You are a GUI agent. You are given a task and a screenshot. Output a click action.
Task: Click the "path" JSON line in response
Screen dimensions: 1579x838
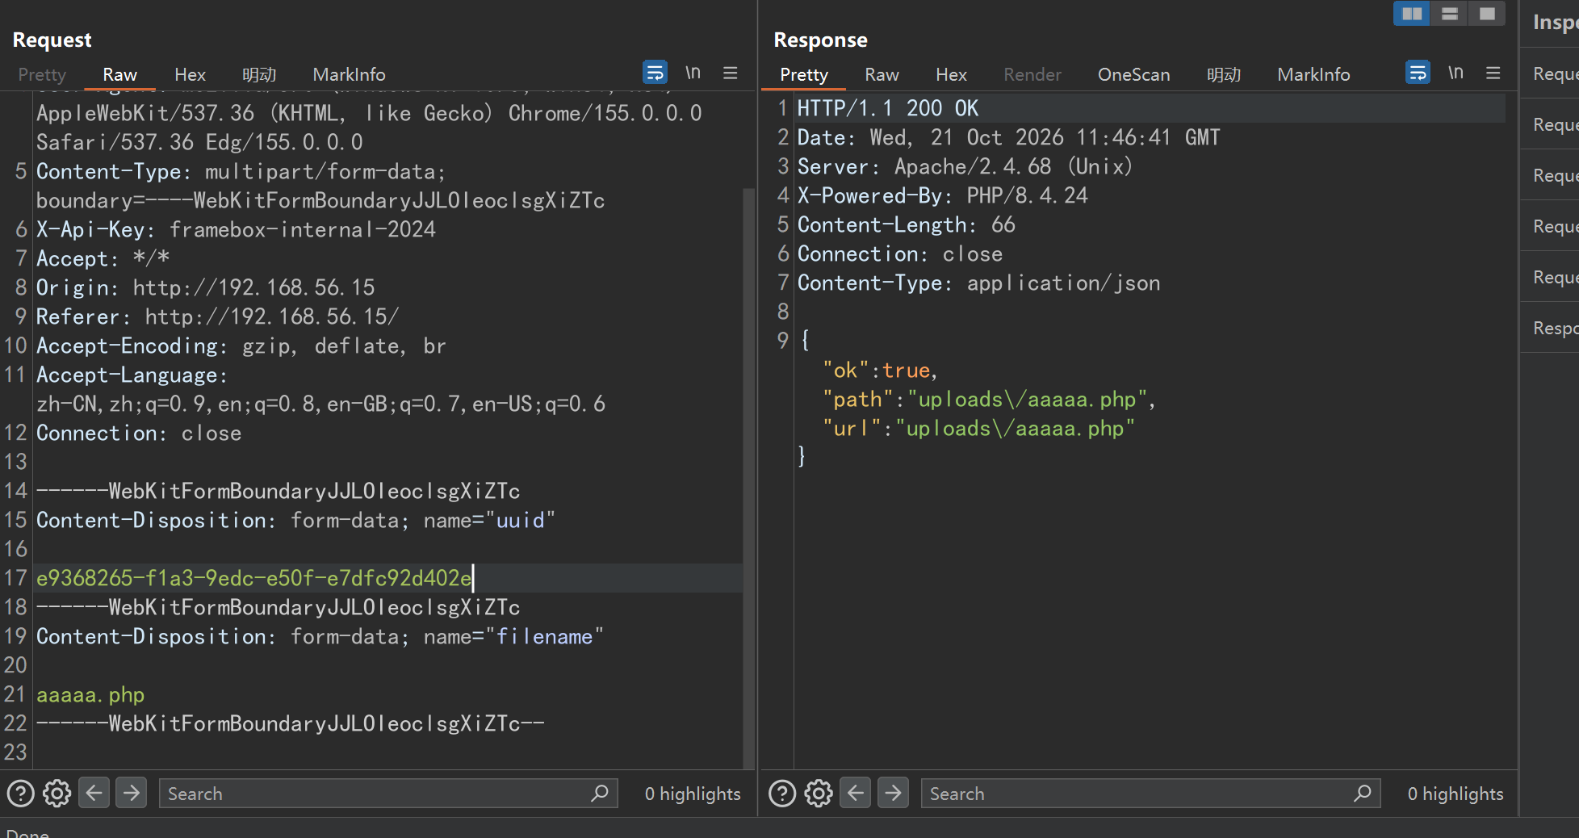click(989, 400)
